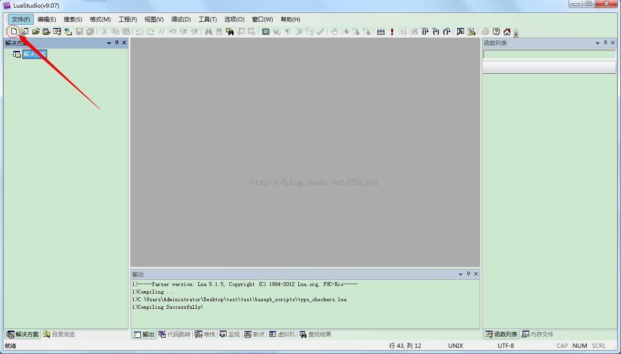The height and width of the screenshot is (354, 621).
Task: Switch to the 目录浏览 tab
Action: (x=59, y=334)
